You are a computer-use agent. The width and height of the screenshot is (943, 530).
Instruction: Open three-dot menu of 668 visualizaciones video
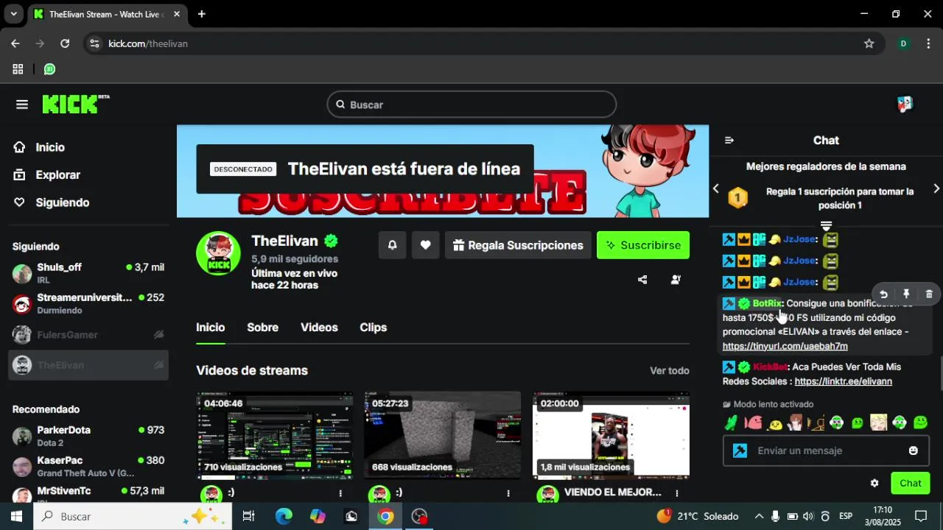coord(508,493)
